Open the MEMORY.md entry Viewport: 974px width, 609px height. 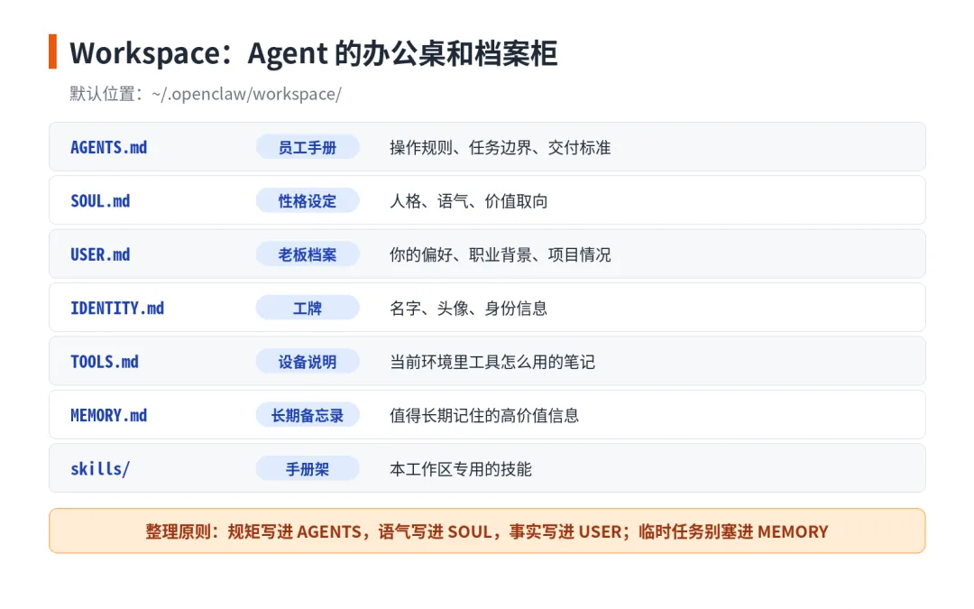tap(109, 415)
